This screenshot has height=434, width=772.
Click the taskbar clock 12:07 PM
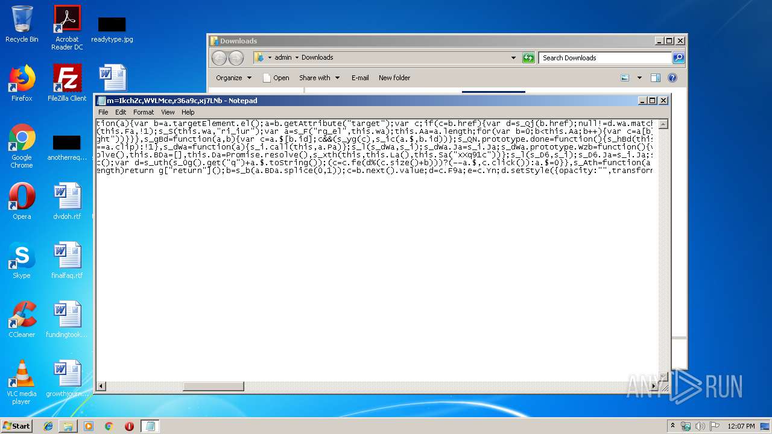click(x=741, y=426)
